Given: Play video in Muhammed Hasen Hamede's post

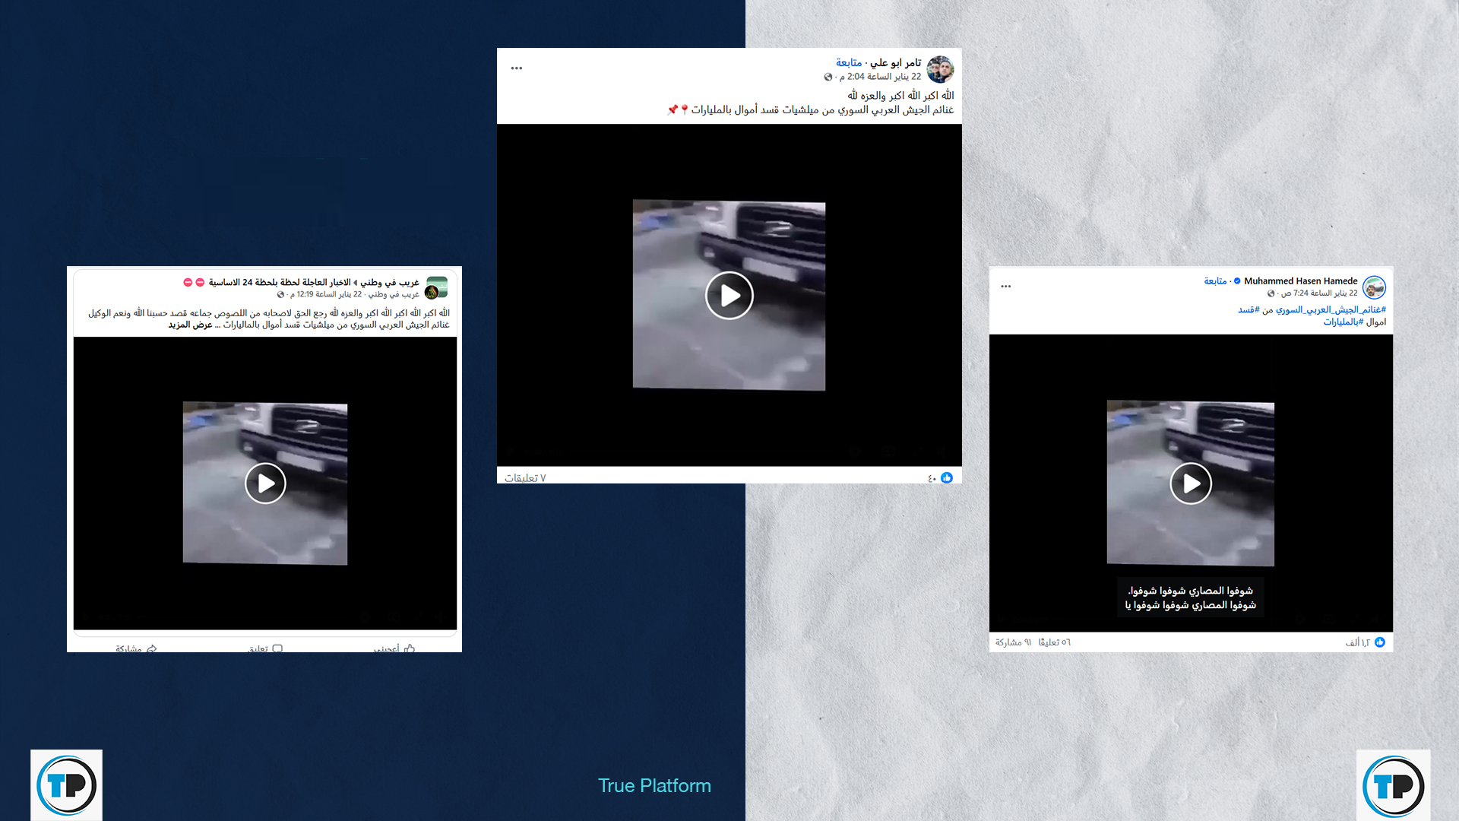Looking at the screenshot, I should coord(1190,483).
